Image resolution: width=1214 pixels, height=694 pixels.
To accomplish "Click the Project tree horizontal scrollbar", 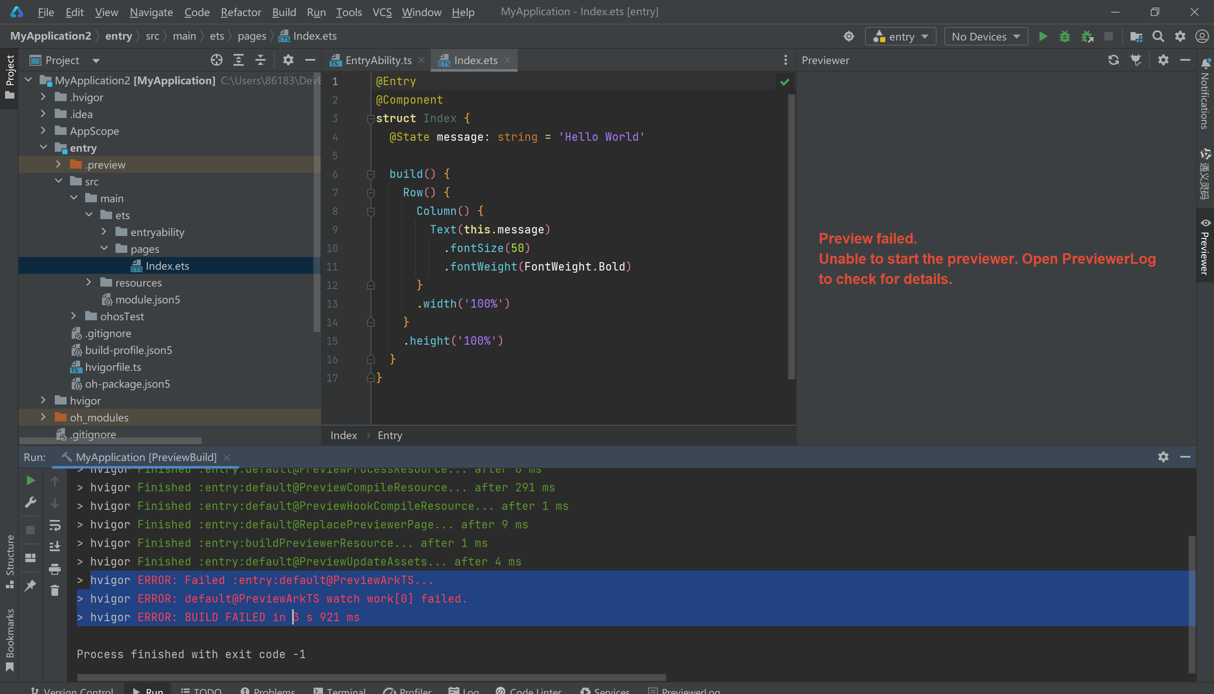I will pos(110,441).
